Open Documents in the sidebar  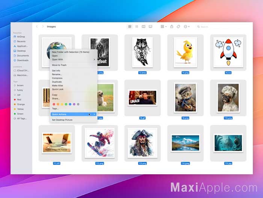pos(21,55)
